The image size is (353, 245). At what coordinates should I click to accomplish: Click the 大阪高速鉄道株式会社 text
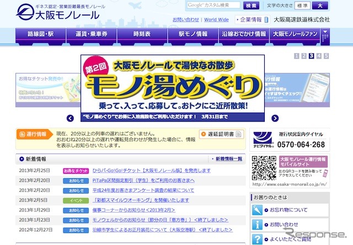pyautogui.click(x=302, y=20)
